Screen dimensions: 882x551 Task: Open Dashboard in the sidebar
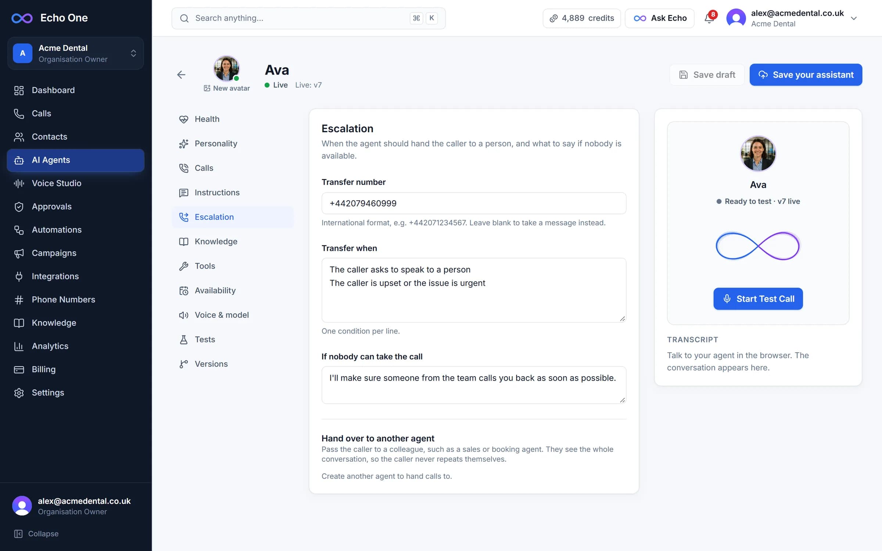[75, 90]
